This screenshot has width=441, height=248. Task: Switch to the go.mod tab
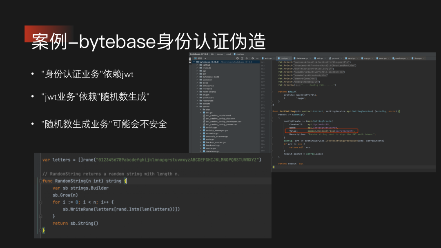point(335,58)
